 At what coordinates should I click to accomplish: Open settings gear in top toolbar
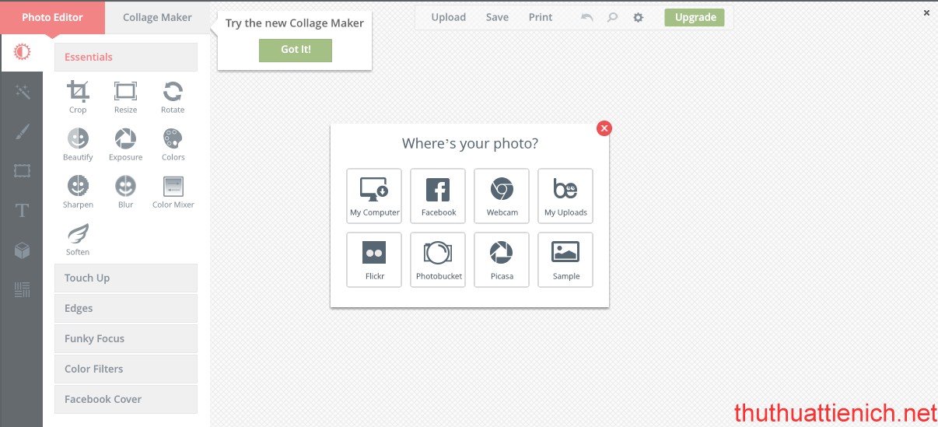point(639,17)
